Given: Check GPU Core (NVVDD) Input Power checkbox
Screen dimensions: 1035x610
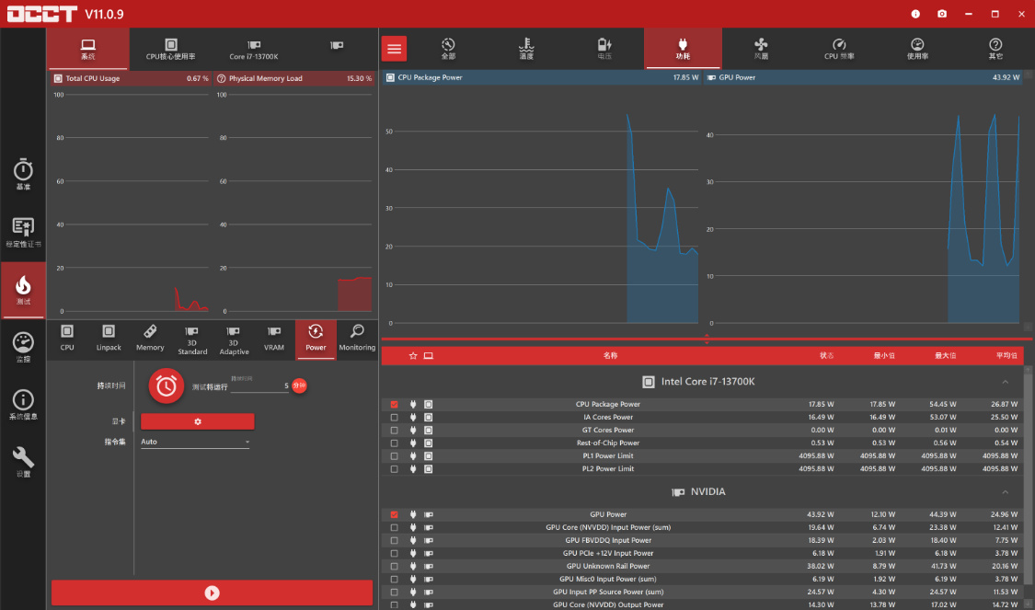Looking at the screenshot, I should [394, 527].
